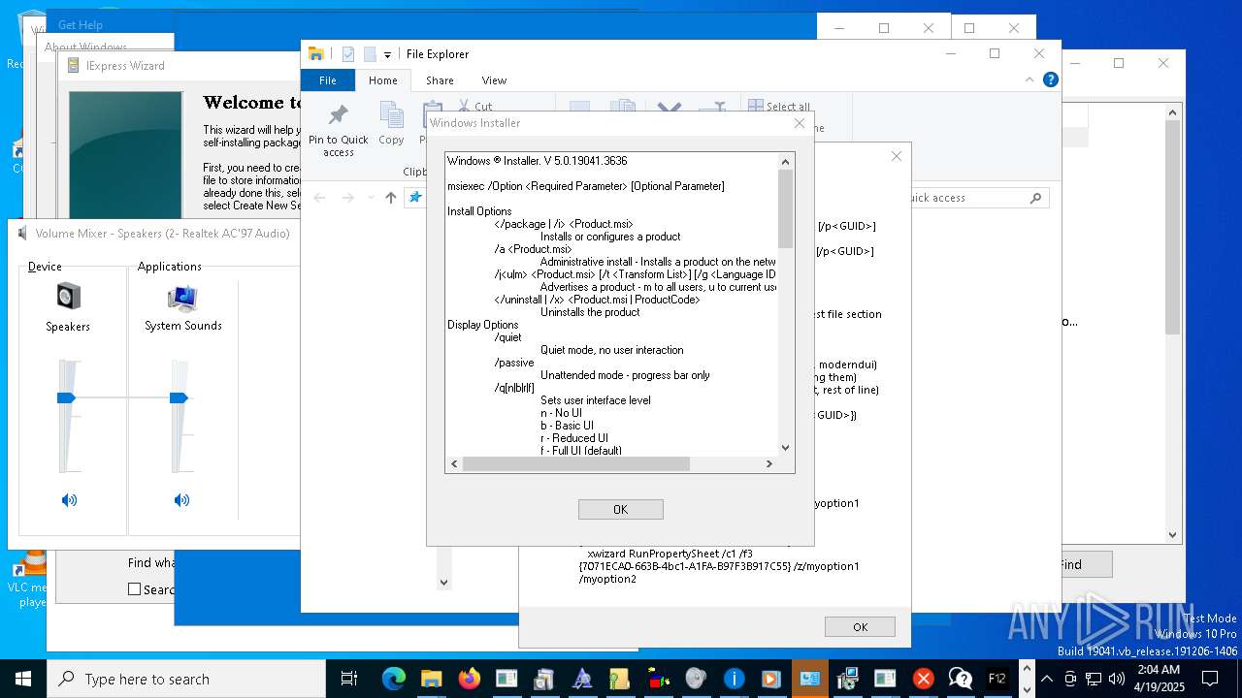Click 'Uninstalls the product' text line

pyautogui.click(x=590, y=312)
